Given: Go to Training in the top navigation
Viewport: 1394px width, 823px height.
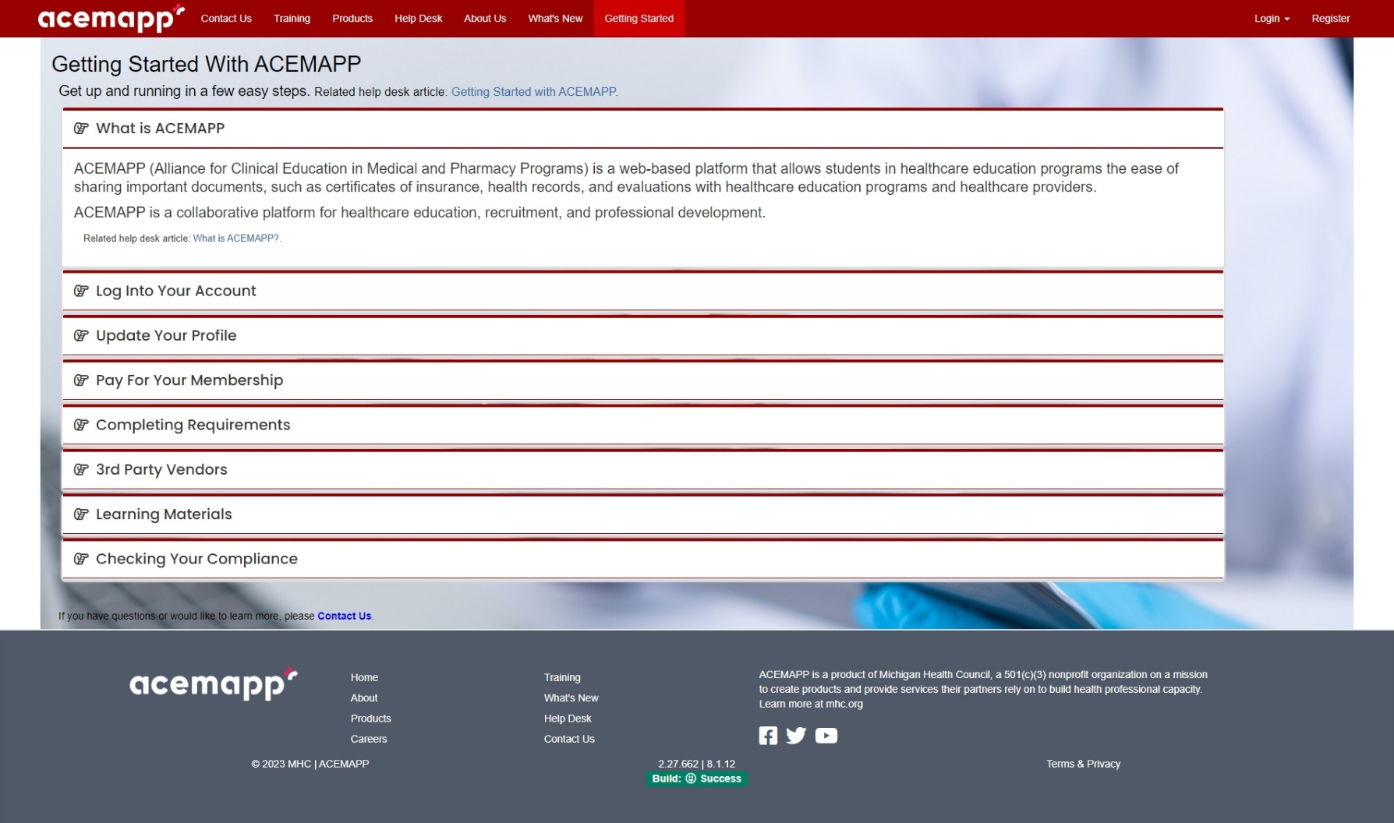Looking at the screenshot, I should (x=292, y=19).
